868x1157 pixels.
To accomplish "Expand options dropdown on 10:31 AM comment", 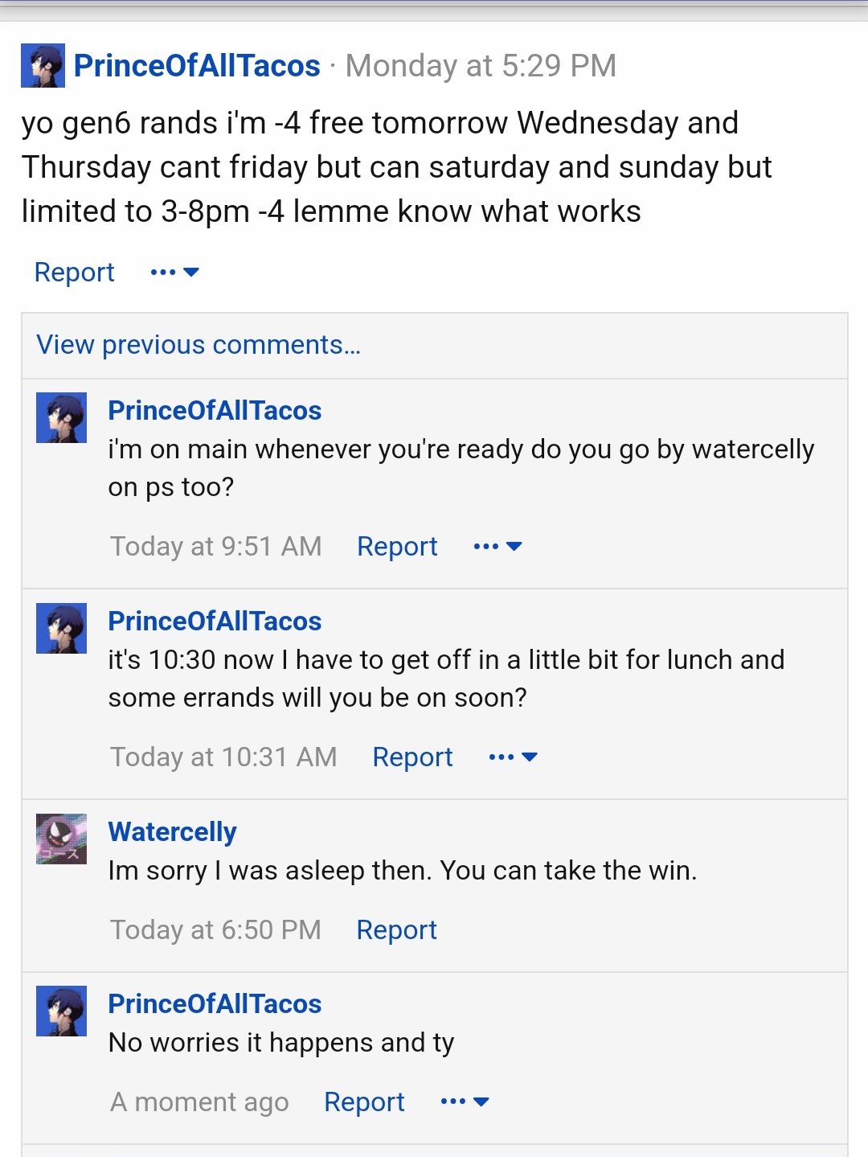I will point(514,757).
